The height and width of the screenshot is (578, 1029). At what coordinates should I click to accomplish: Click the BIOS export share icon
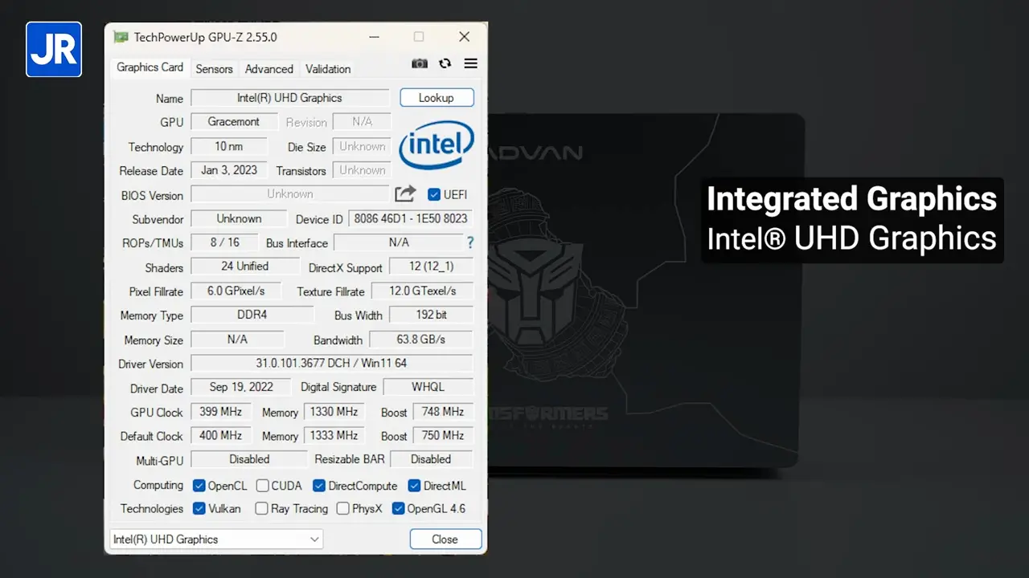405,193
